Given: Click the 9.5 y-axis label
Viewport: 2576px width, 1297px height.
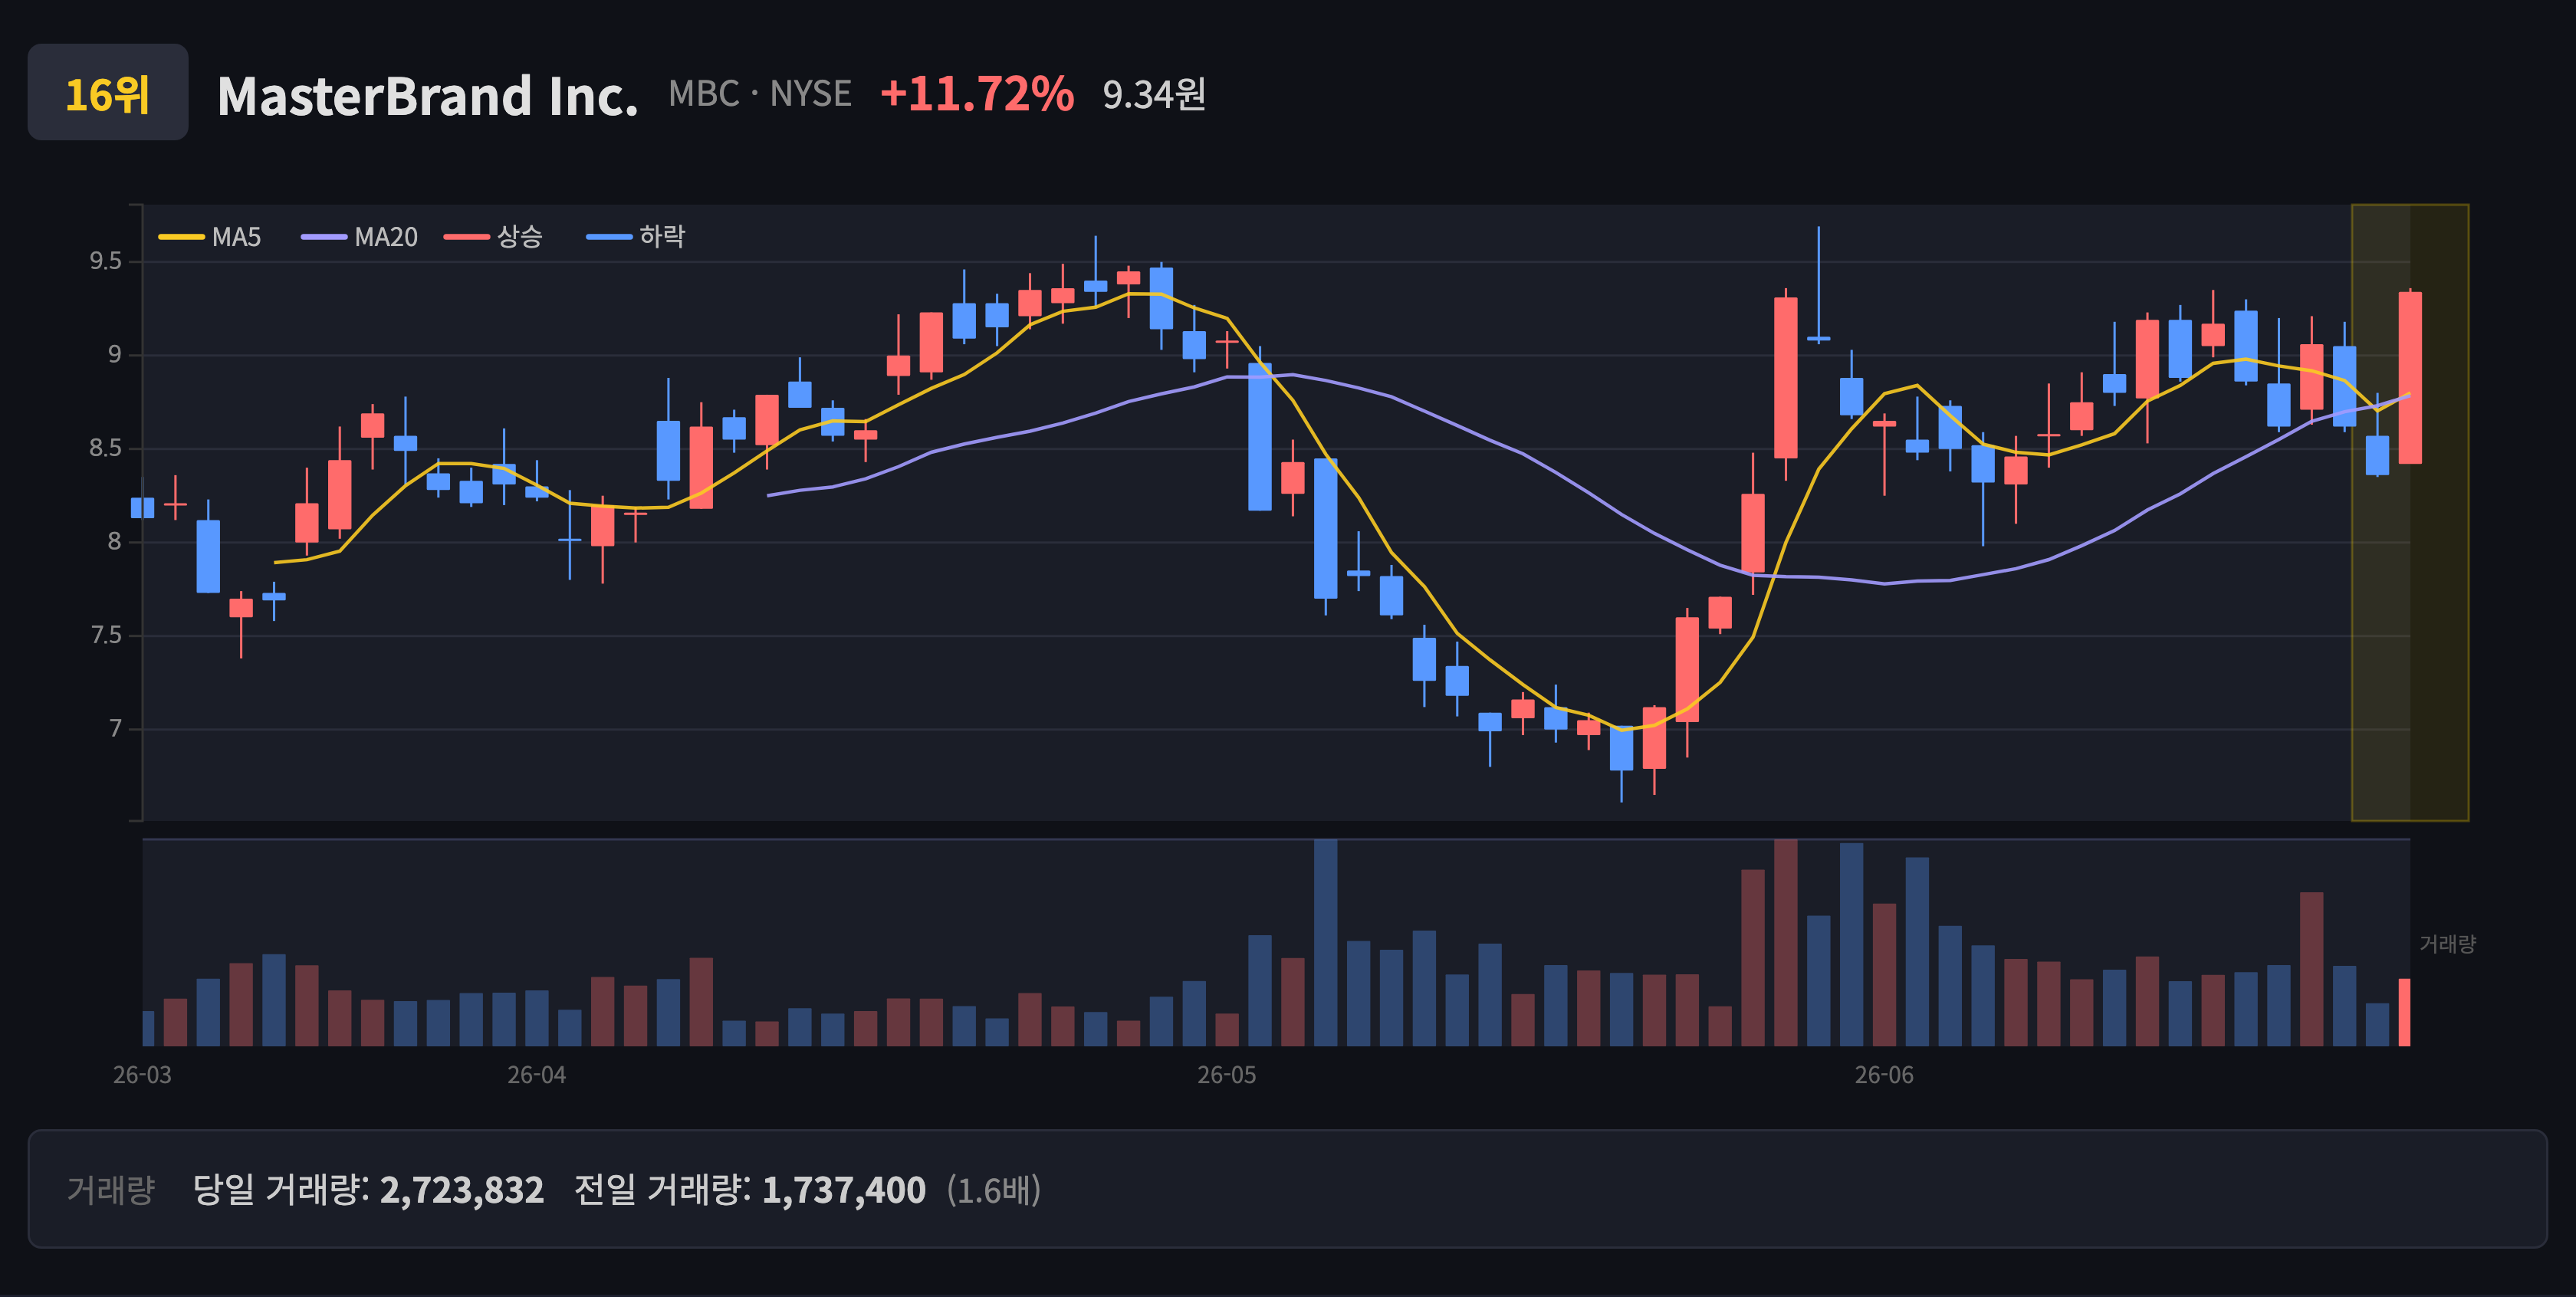Looking at the screenshot, I should pyautogui.click(x=105, y=261).
